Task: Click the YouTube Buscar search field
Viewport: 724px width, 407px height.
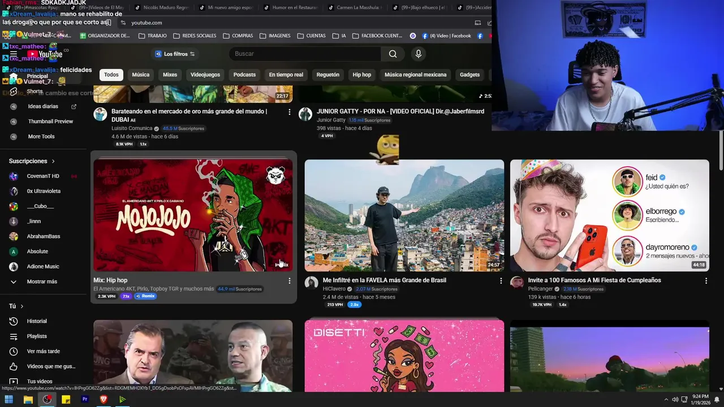Action: (305, 54)
